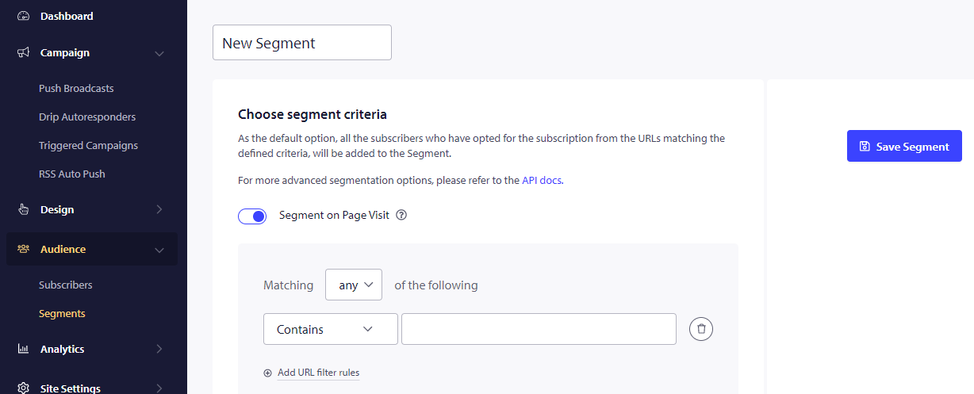Click the Campaign megaphone icon
Screen dimensions: 974x394
tap(24, 53)
